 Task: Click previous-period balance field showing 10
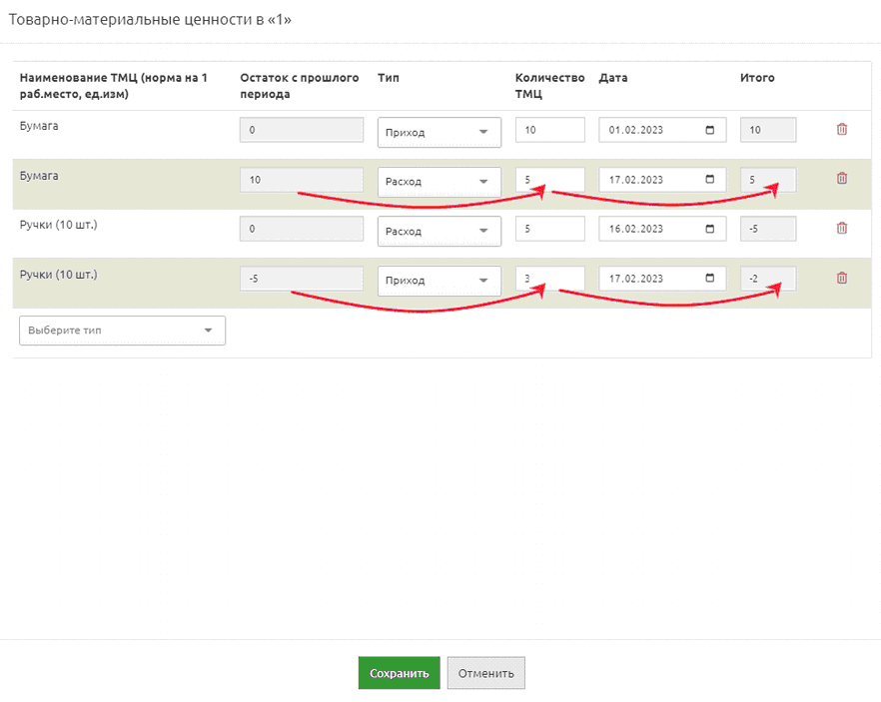point(302,180)
